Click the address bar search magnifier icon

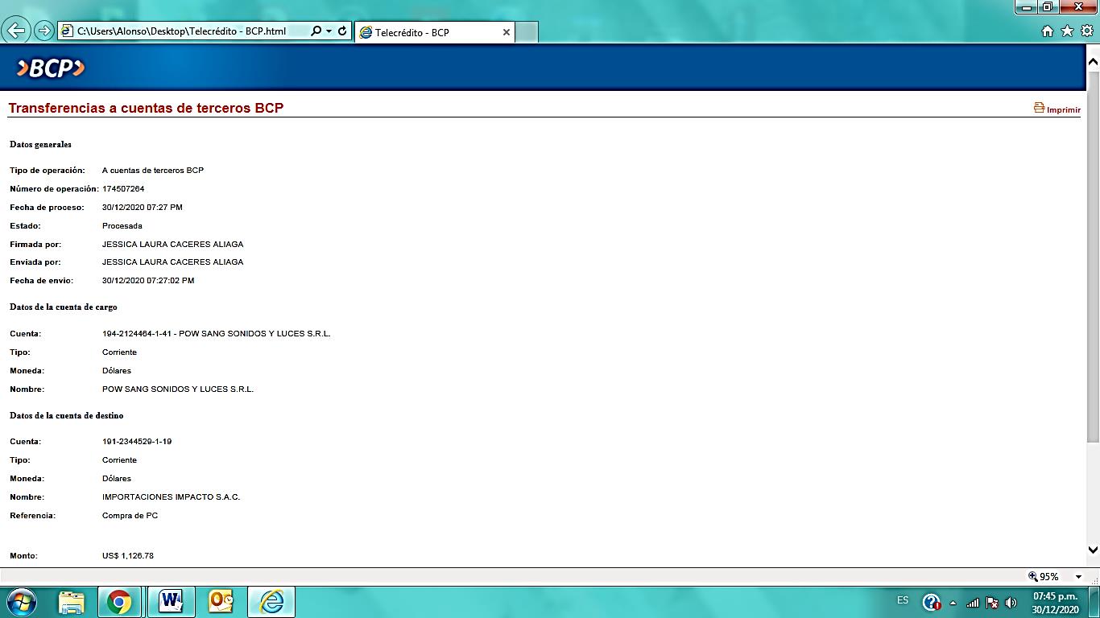(316, 31)
